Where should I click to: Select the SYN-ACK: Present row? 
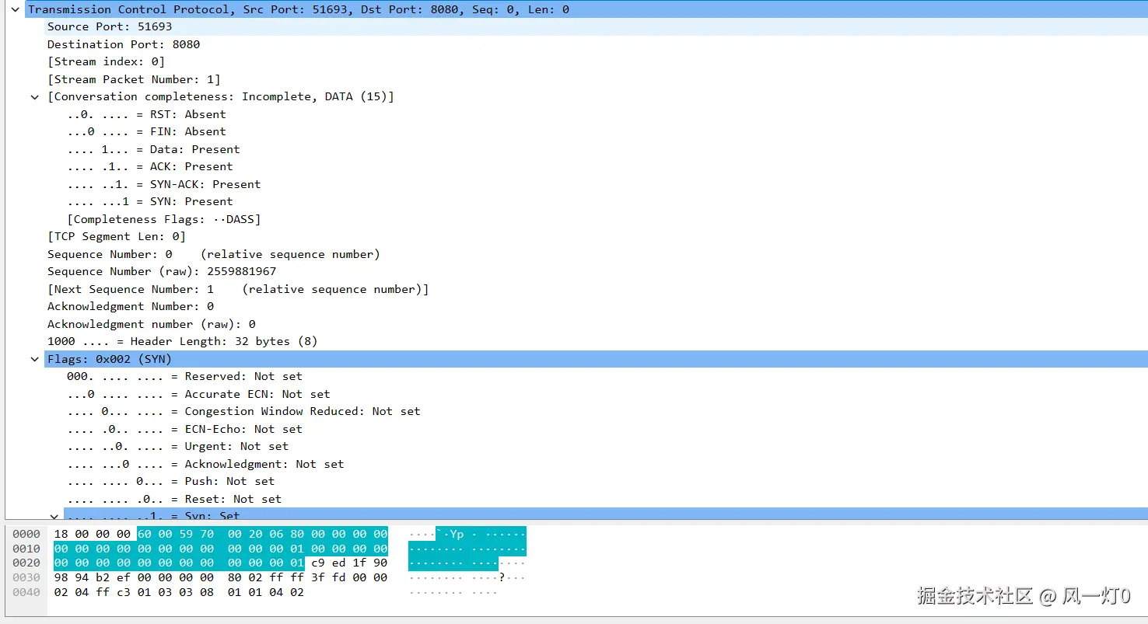(606, 184)
